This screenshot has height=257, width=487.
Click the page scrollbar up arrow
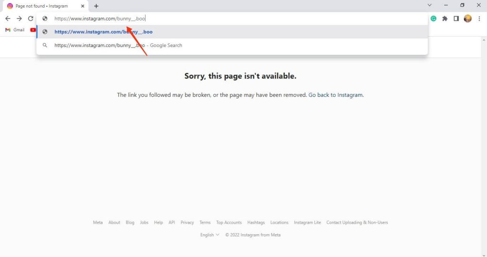[x=484, y=40]
